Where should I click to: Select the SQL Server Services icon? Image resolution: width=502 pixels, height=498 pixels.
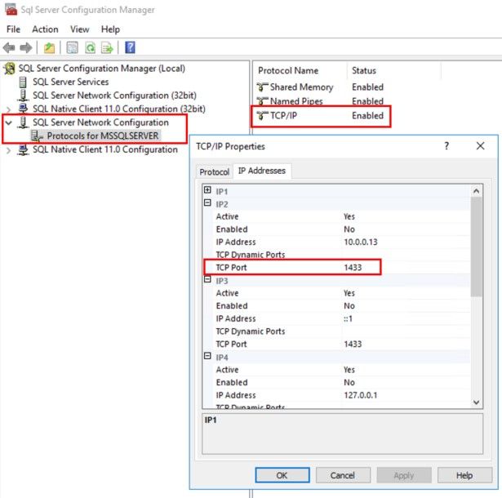(23, 82)
